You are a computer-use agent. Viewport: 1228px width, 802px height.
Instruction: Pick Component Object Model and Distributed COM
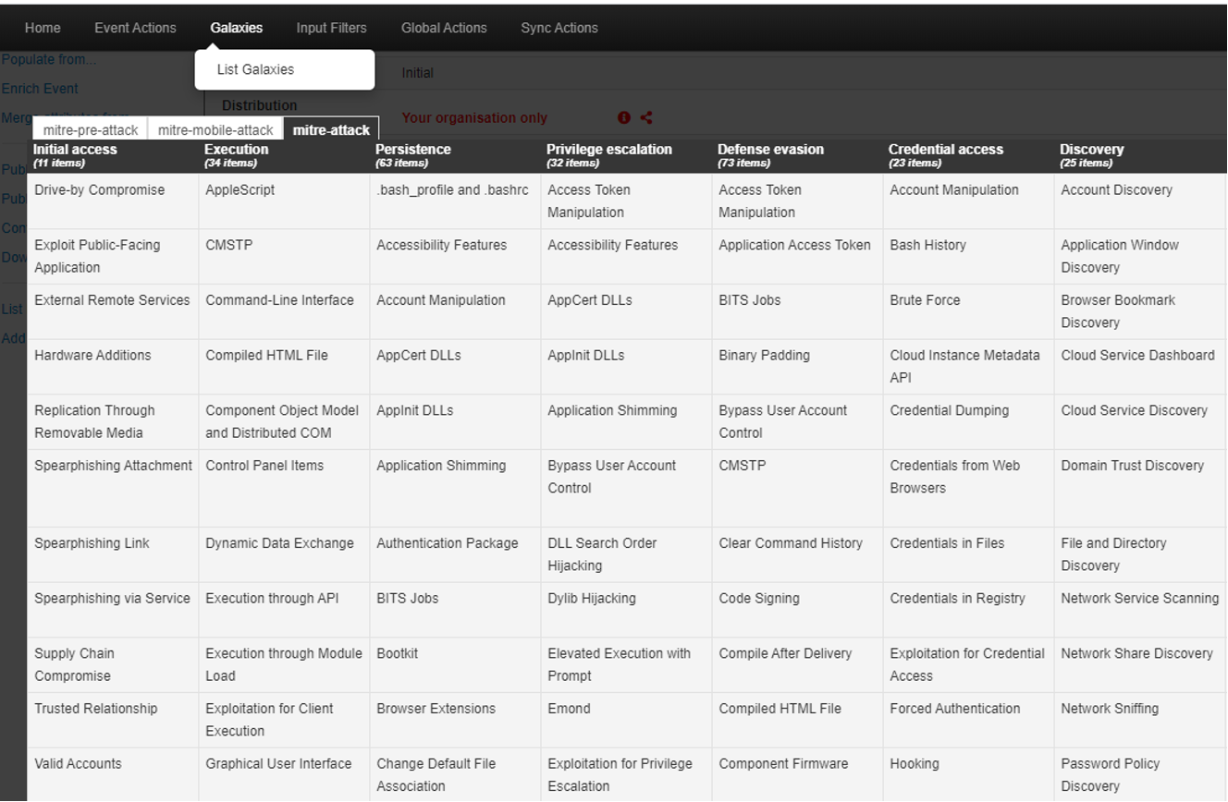point(284,422)
